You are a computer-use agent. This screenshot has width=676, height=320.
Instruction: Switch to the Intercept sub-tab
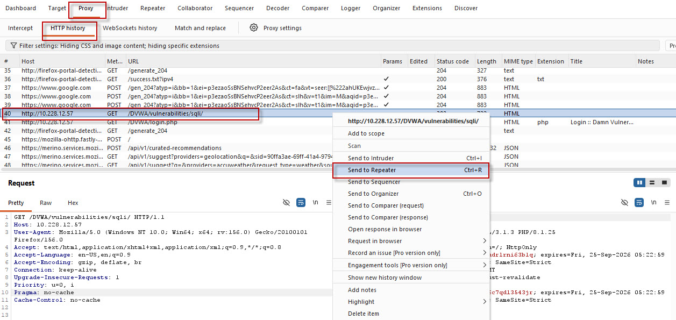tap(20, 28)
